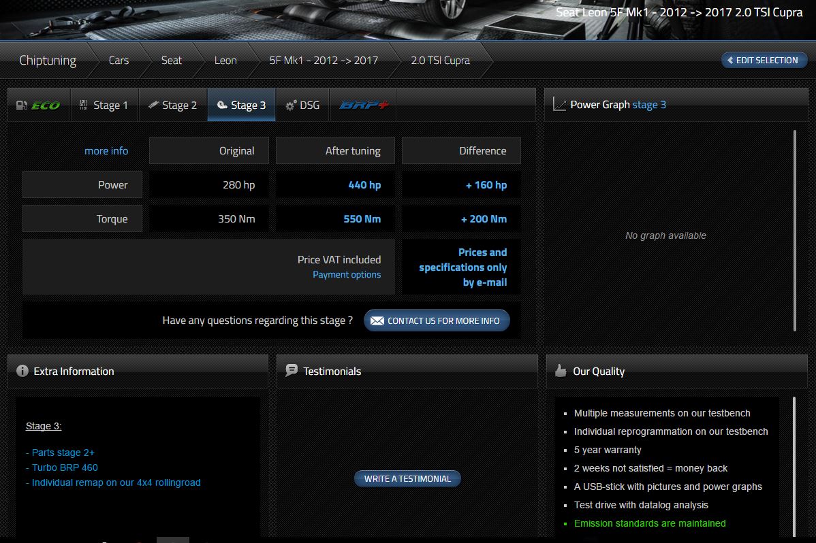816x543 pixels.
Task: Click the Our Quality thumbs-up icon
Action: 561,370
